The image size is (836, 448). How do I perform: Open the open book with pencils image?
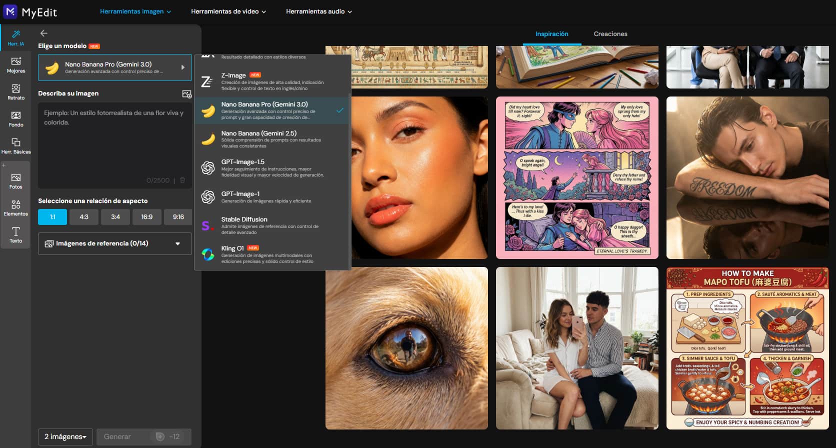tap(577, 67)
